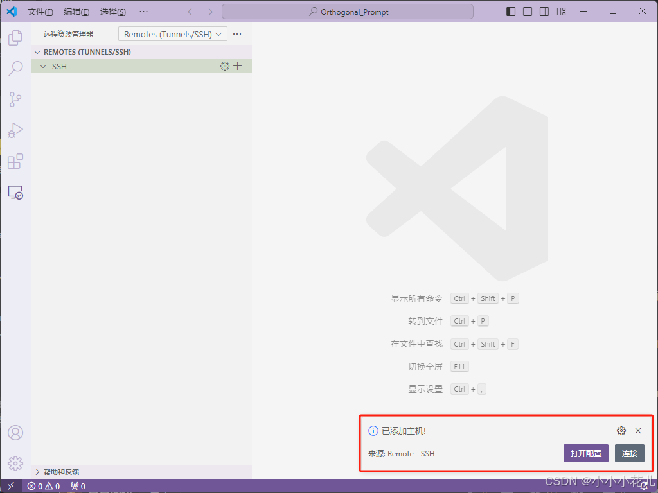
Task: Open Remotes (Tunnels/SSH) dropdown
Action: click(172, 34)
